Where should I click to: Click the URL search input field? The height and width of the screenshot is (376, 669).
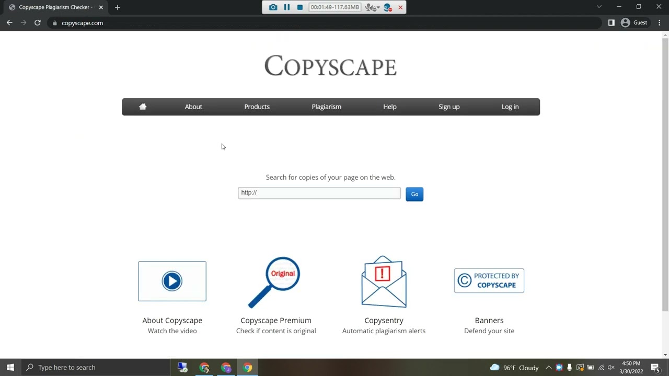point(319,193)
